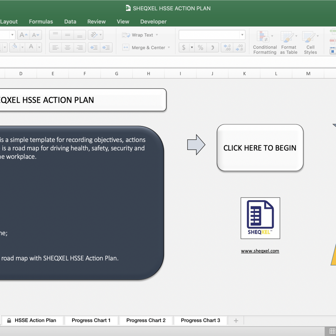Click the Wrap Text button
The height and width of the screenshot is (336, 336).
pos(137,35)
